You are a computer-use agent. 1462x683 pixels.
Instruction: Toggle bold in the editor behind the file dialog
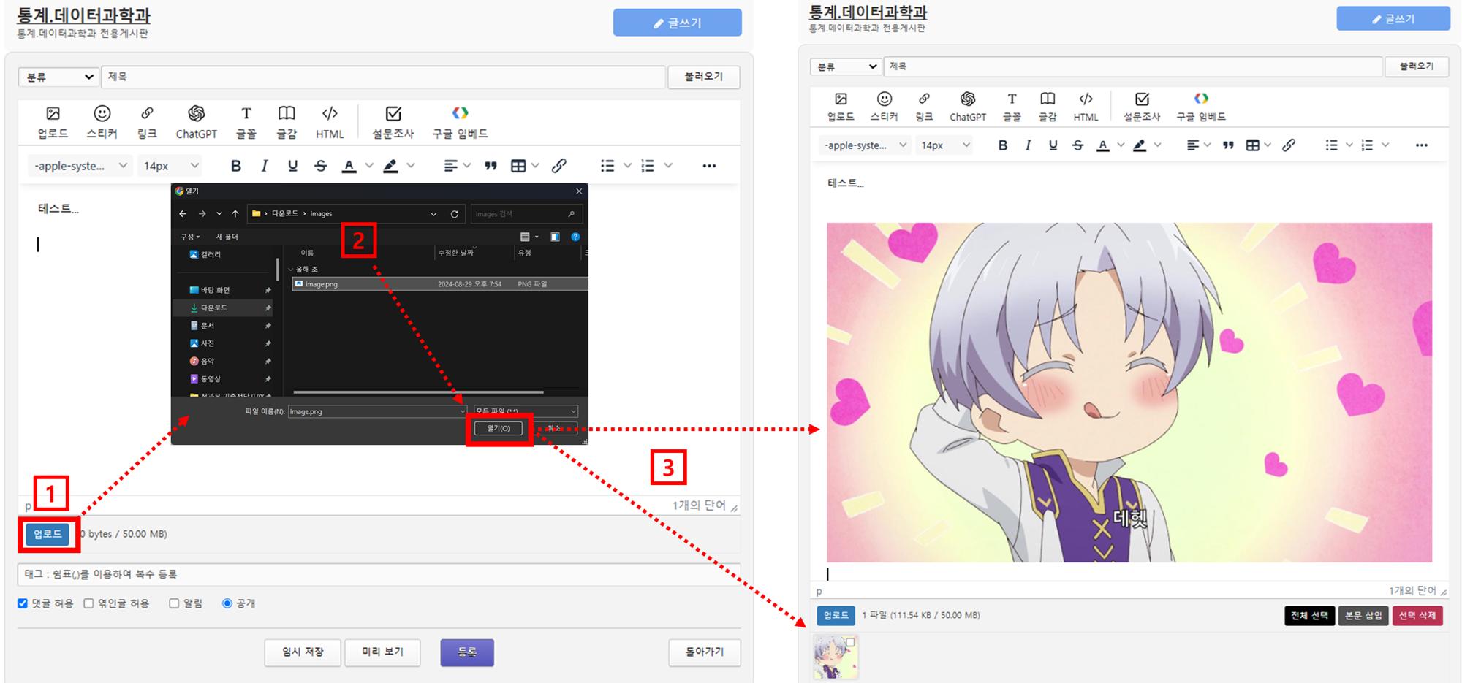point(236,166)
